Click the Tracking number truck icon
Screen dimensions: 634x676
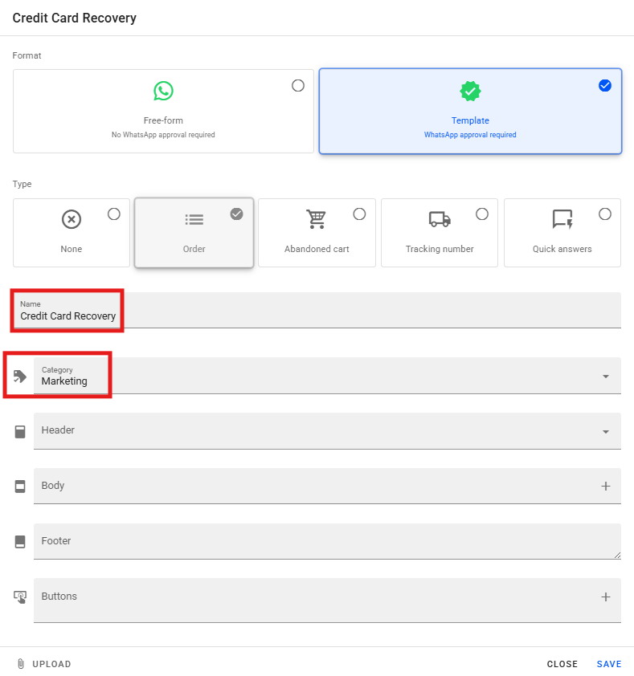click(x=440, y=219)
